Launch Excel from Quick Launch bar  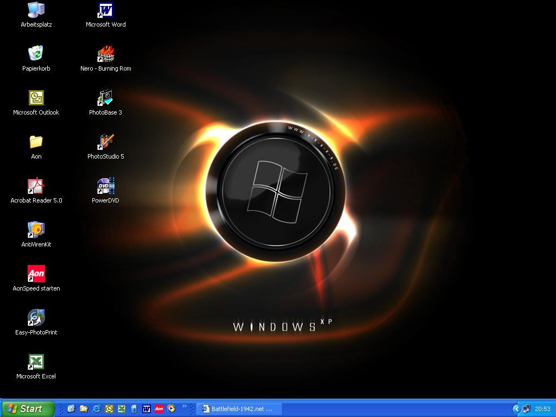coord(122,409)
